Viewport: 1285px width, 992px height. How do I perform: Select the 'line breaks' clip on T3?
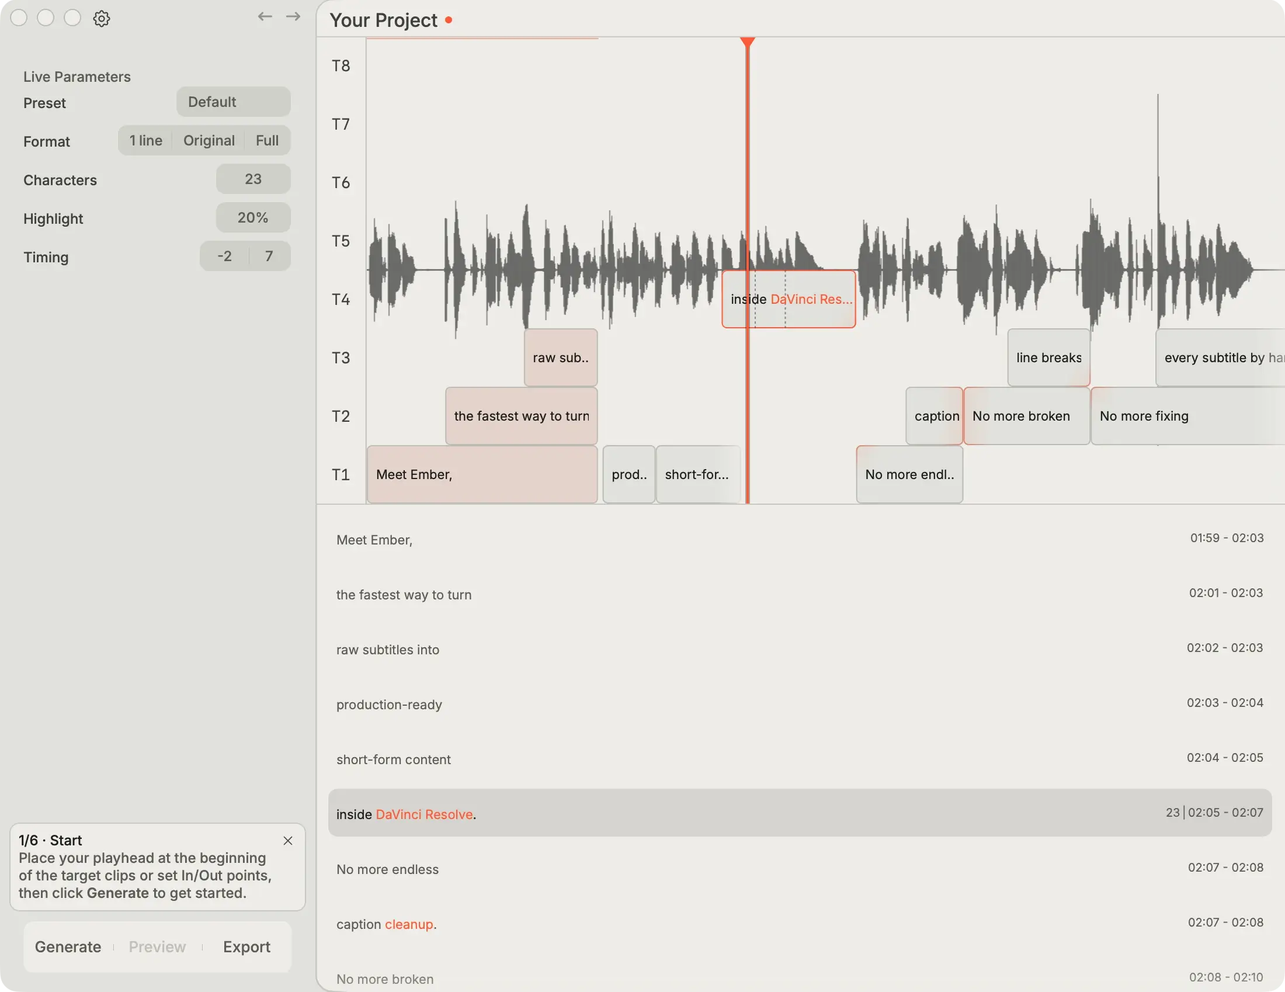pos(1048,358)
